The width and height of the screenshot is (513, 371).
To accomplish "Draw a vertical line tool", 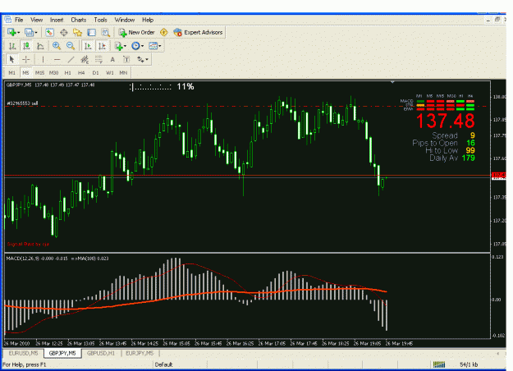I will (43, 59).
